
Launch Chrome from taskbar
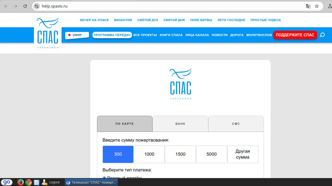(29, 182)
